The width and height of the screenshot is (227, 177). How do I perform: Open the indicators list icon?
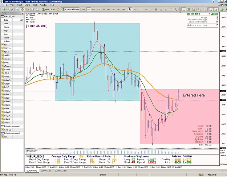pyautogui.click(x=221, y=9)
